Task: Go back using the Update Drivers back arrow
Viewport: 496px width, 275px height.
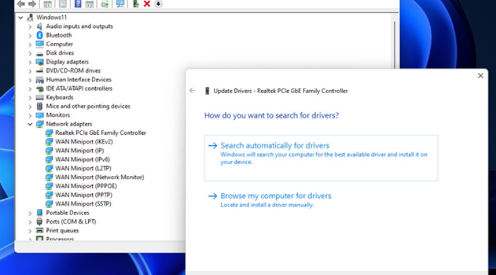Action: pyautogui.click(x=193, y=91)
